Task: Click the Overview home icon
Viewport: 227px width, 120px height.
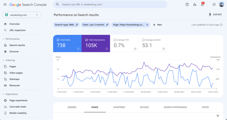Action: [x=5, y=24]
